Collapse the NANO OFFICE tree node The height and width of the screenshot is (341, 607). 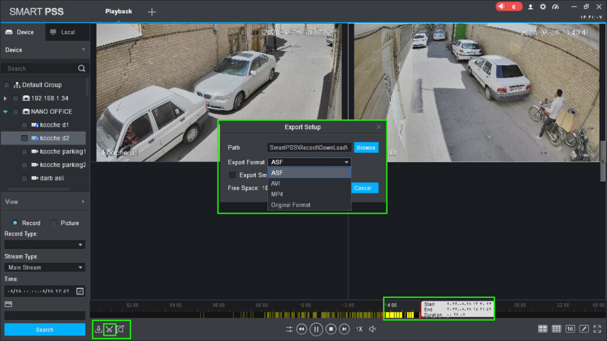pos(5,112)
